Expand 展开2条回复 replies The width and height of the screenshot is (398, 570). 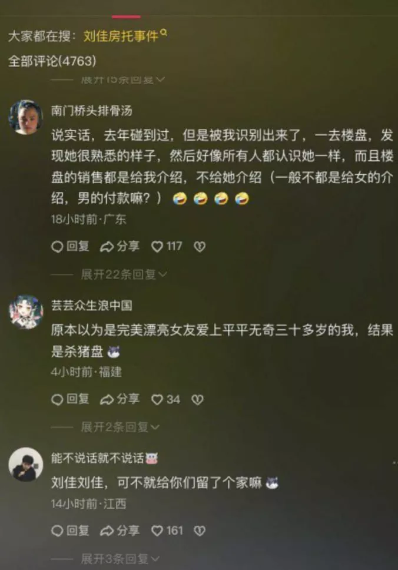pyautogui.click(x=120, y=427)
